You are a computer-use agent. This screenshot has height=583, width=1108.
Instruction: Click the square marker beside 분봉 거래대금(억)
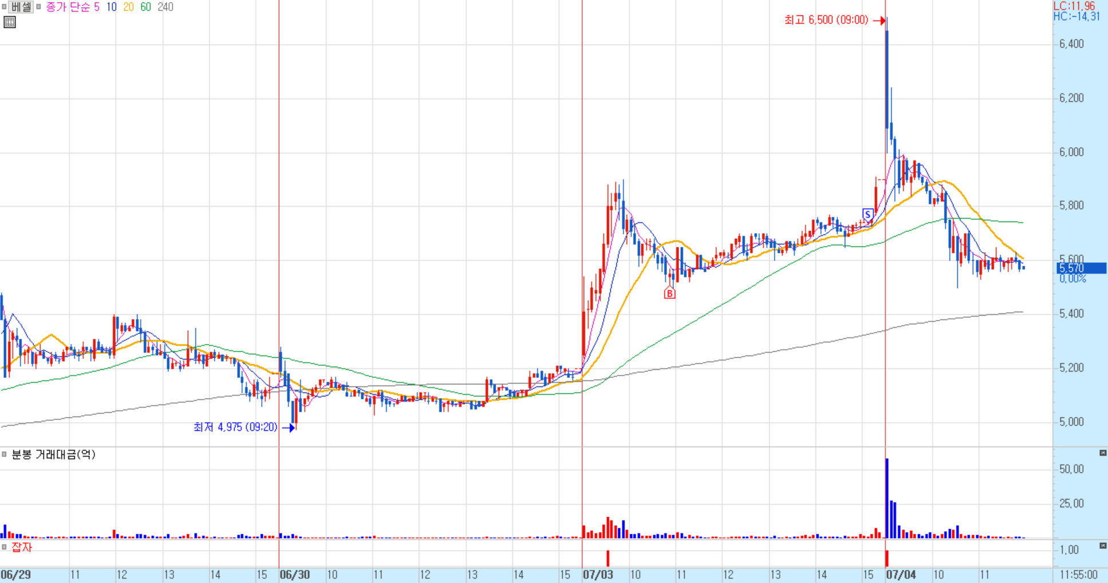click(4, 455)
